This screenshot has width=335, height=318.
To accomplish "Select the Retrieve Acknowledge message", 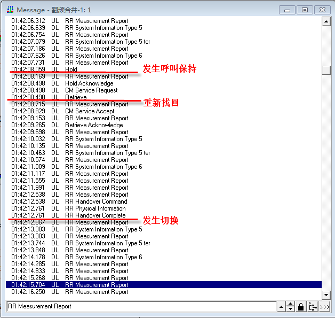I will [164, 125].
